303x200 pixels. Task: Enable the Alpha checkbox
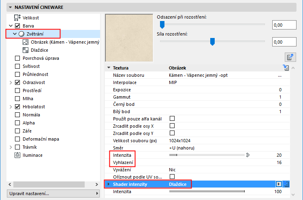(x=17, y=123)
